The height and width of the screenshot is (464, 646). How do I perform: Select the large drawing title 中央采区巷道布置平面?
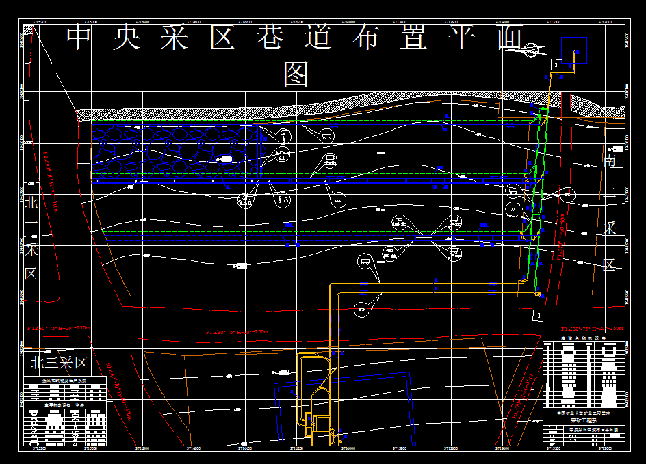(295, 38)
